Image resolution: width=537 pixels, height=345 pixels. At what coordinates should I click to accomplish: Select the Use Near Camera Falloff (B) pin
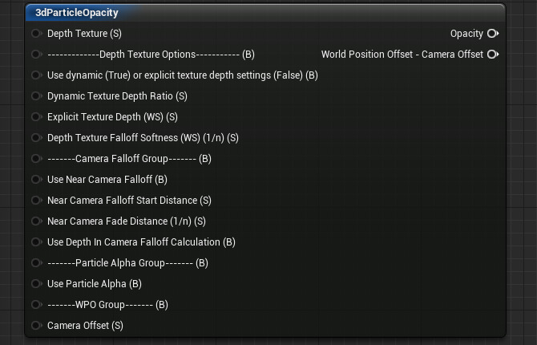click(x=36, y=180)
